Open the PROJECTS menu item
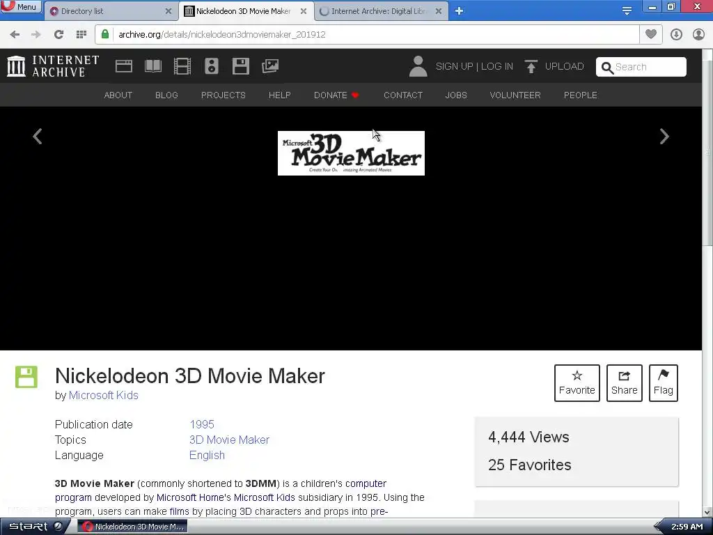This screenshot has height=535, width=713. click(224, 95)
